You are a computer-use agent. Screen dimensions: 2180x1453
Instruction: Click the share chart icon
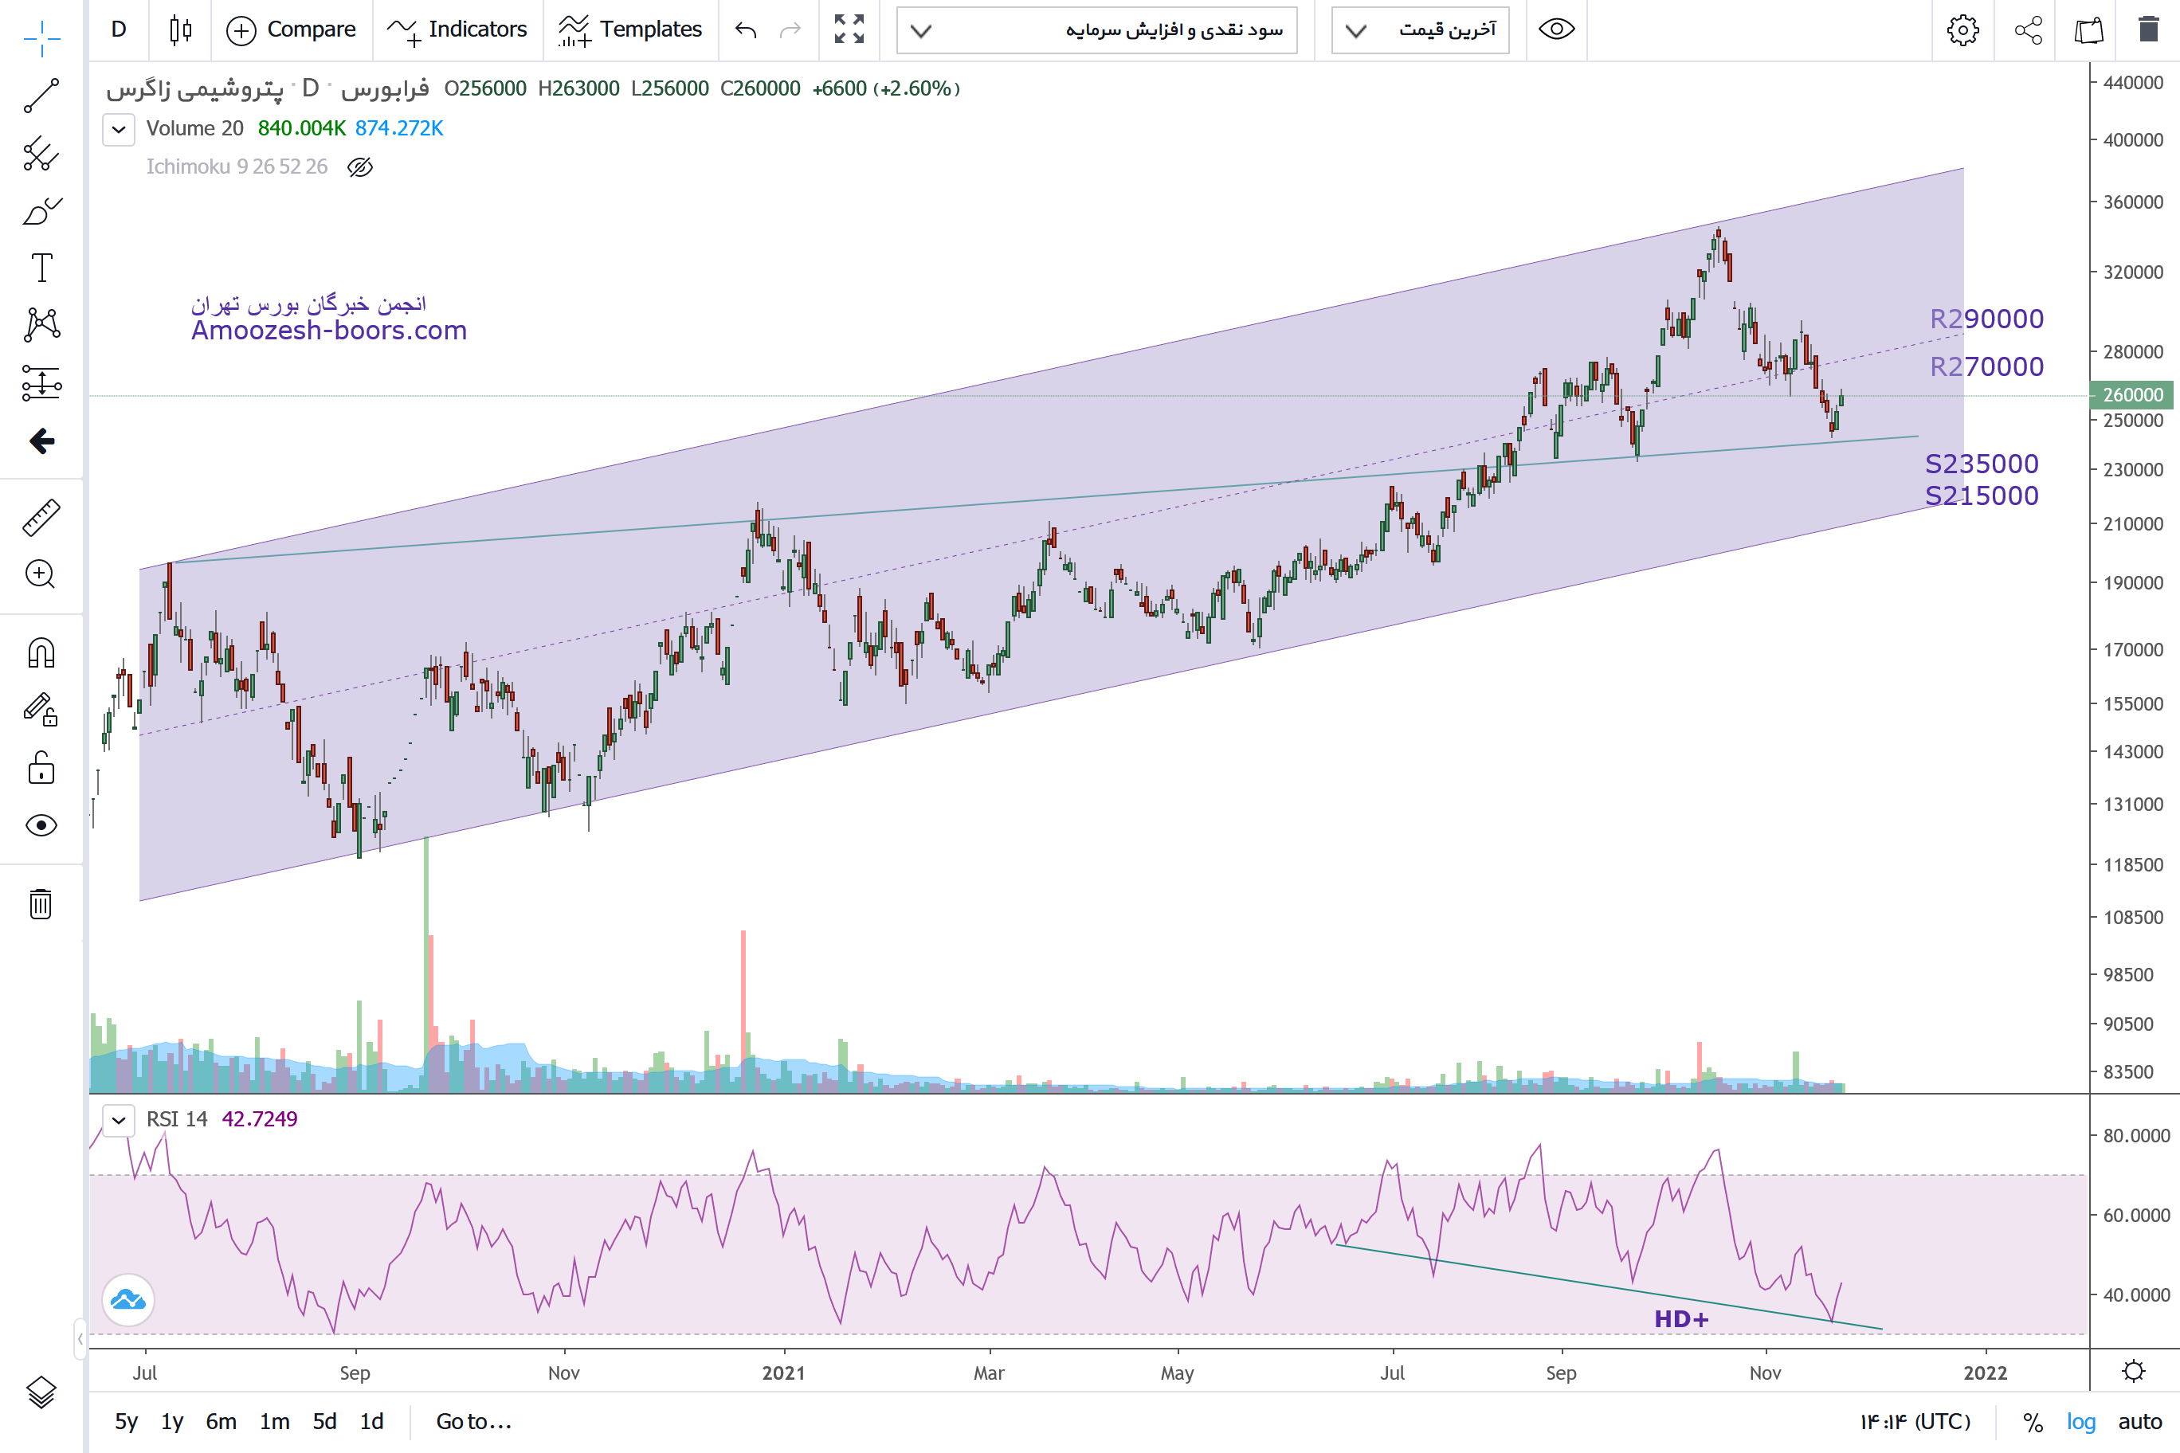(x=2028, y=30)
